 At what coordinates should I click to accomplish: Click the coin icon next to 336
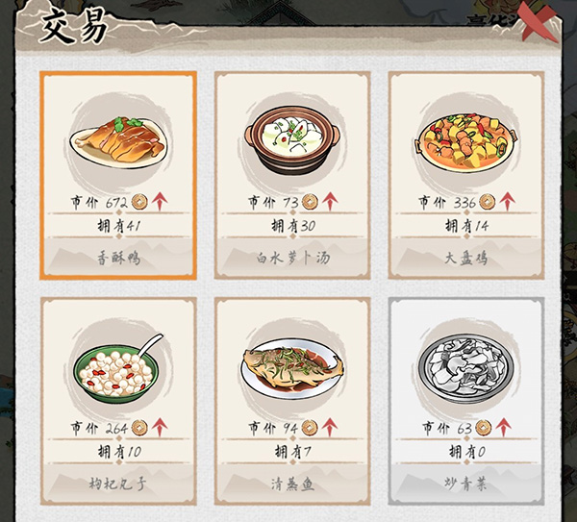pos(488,202)
